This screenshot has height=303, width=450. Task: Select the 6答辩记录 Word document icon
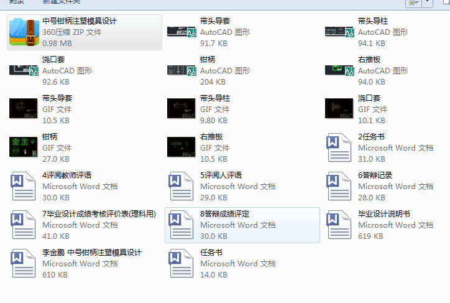pos(339,186)
